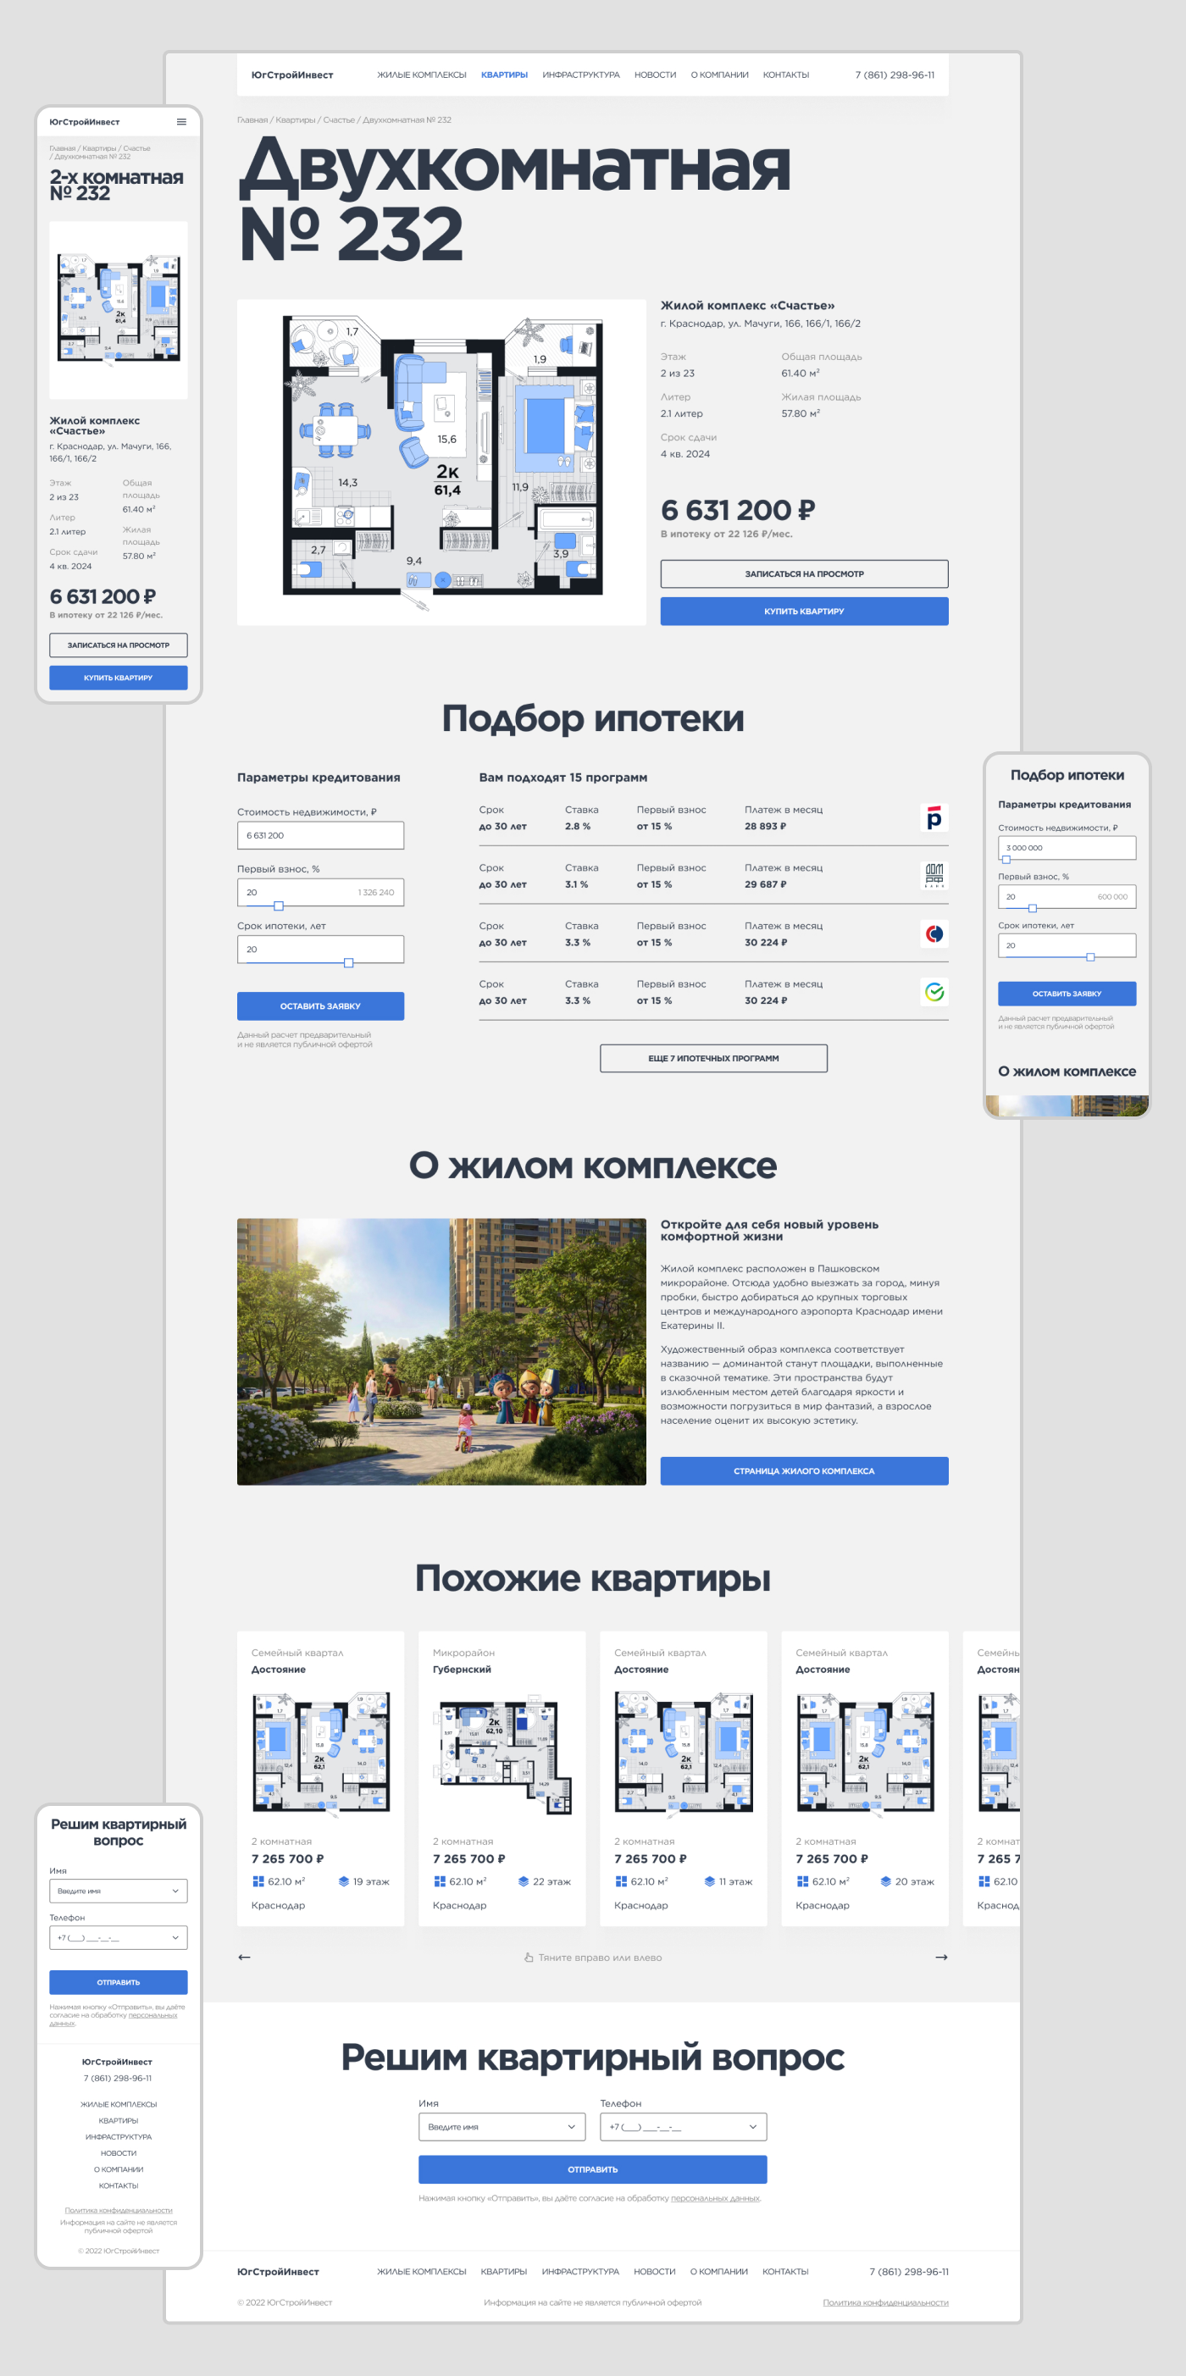The height and width of the screenshot is (2376, 1186).
Task: Click the Купить квартиру button on desktop
Action: point(803,612)
